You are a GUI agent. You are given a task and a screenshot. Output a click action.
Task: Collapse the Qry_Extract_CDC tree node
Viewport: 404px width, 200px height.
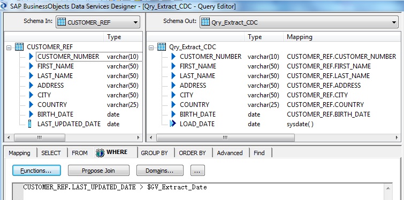[x=151, y=48]
